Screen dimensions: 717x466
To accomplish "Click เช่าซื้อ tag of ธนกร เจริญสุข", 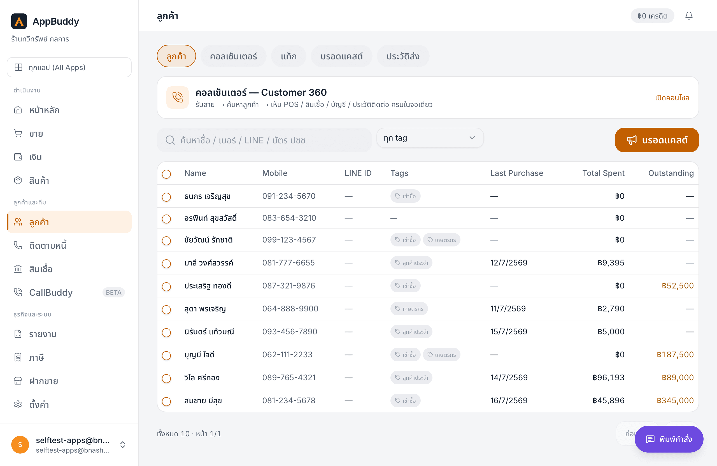I will click(405, 196).
